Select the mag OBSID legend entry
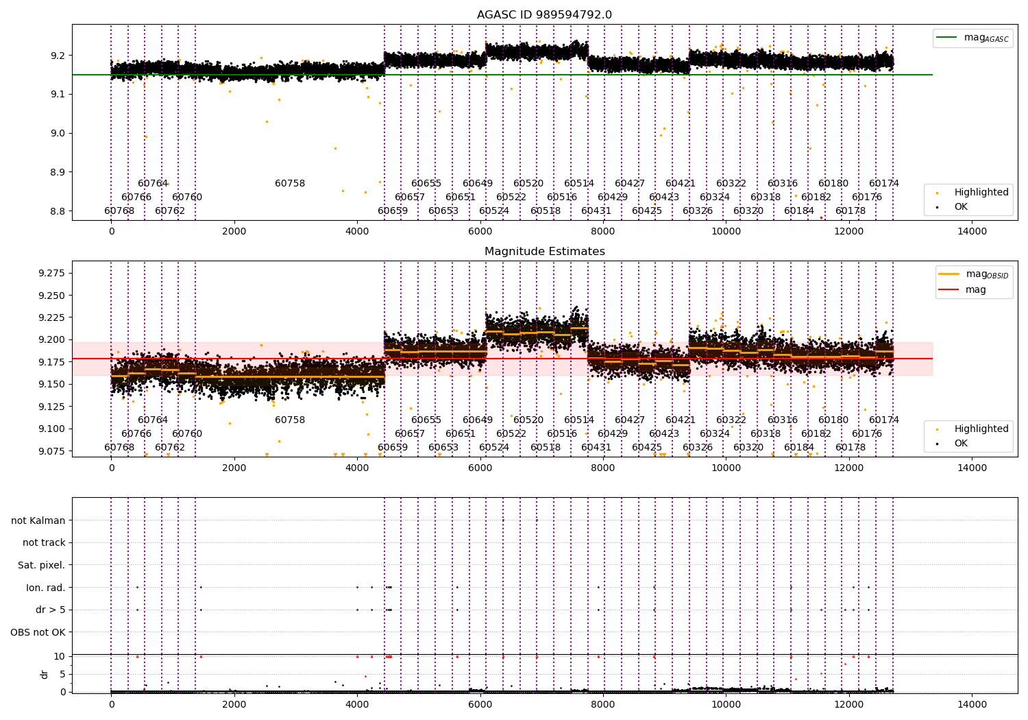 tap(973, 274)
